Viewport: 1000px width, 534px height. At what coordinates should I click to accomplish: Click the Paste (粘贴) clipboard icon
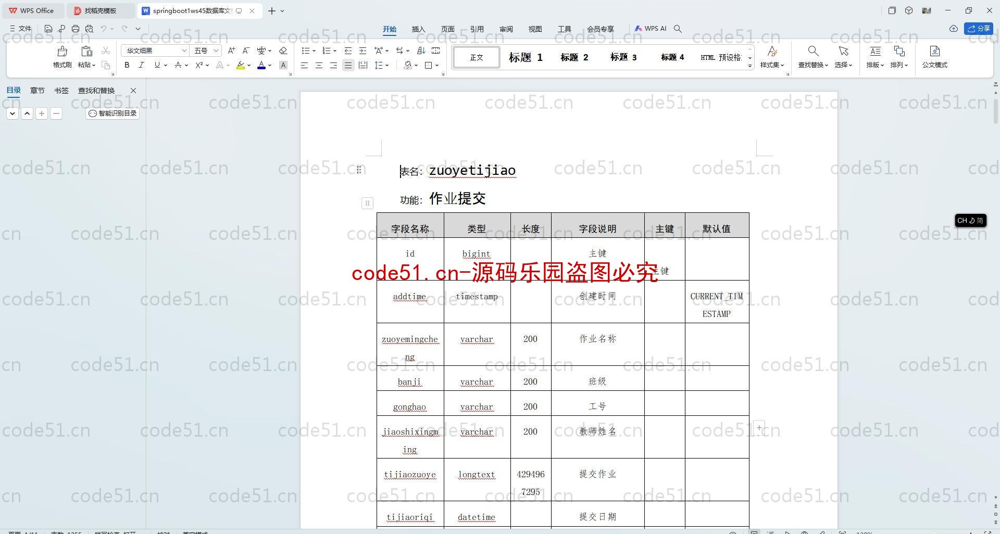[86, 51]
